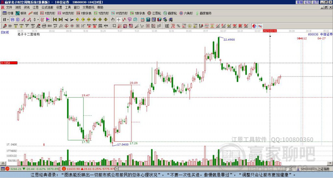Open the 赢家轮 wheel tool
The height and width of the screenshot is (178, 333).
(170, 13)
